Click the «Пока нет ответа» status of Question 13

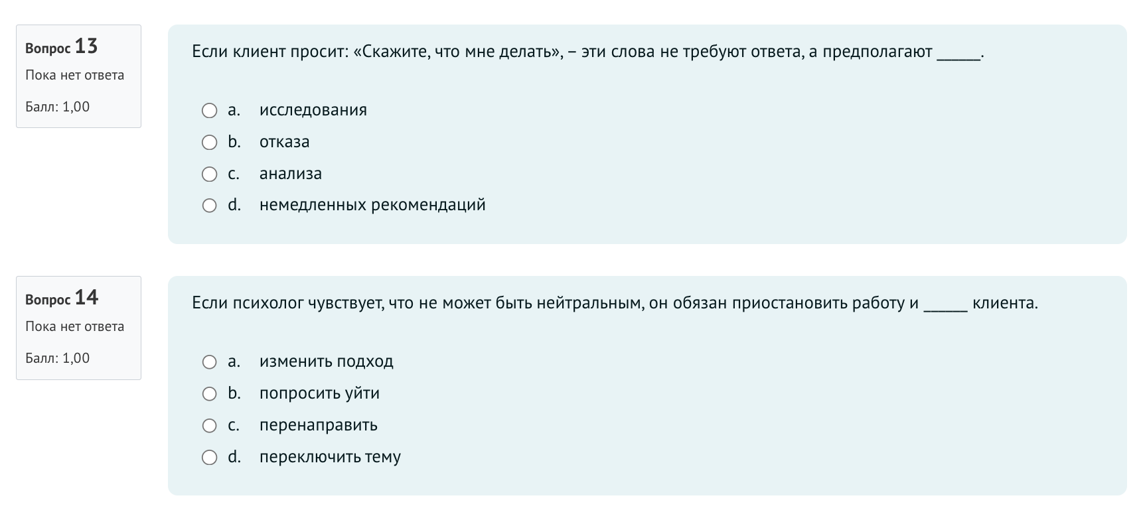pyautogui.click(x=74, y=75)
